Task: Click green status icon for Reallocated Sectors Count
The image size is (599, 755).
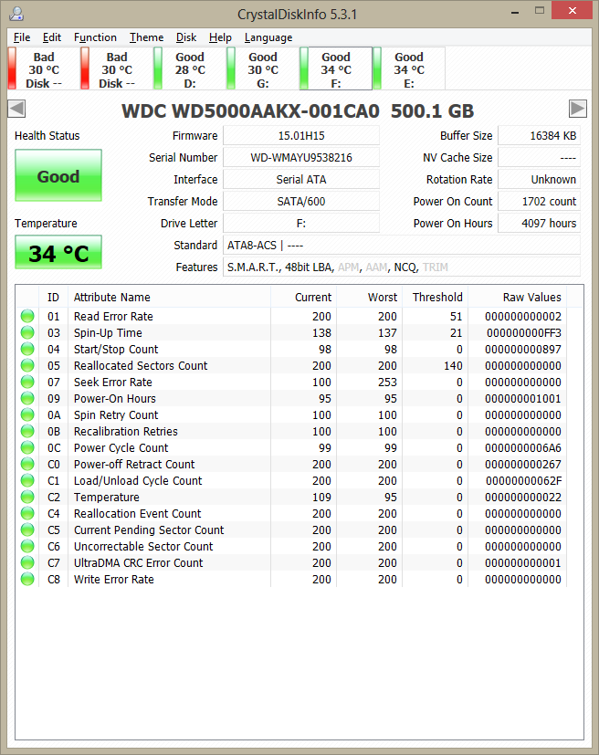Action: click(27, 365)
